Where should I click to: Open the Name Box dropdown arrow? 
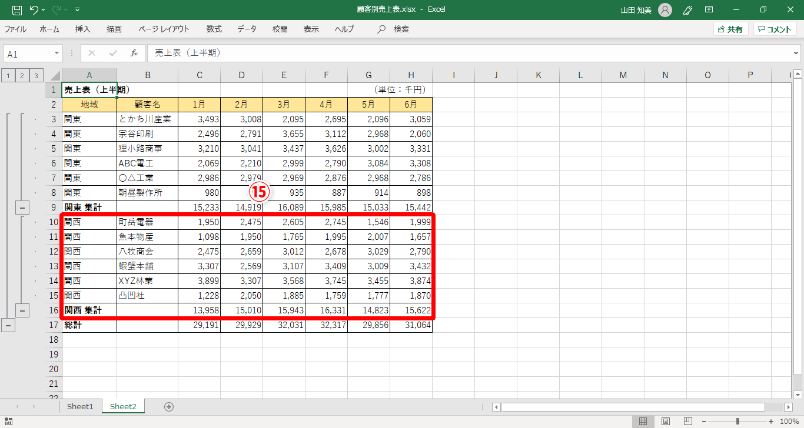[57, 53]
